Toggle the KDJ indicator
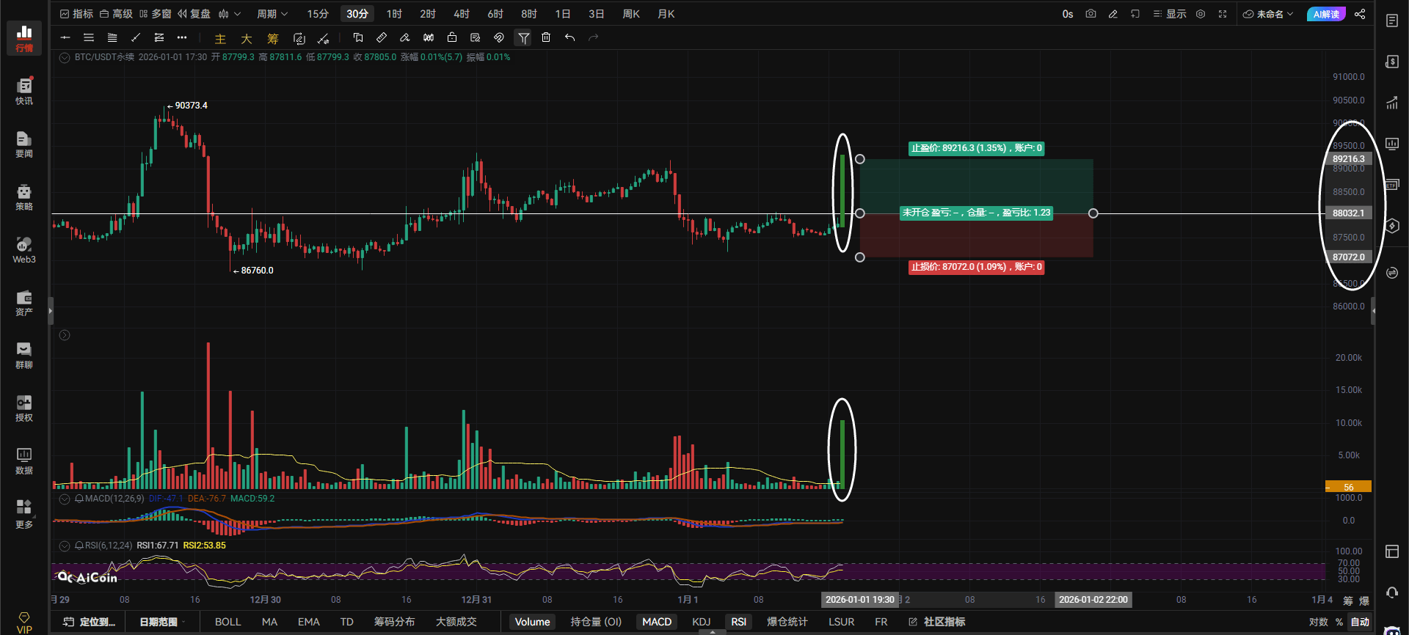1409x635 pixels. [x=701, y=622]
